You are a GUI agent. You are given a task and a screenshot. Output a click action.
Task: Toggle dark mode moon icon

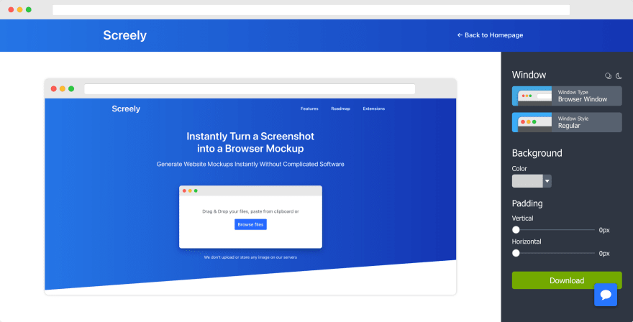pyautogui.click(x=619, y=76)
